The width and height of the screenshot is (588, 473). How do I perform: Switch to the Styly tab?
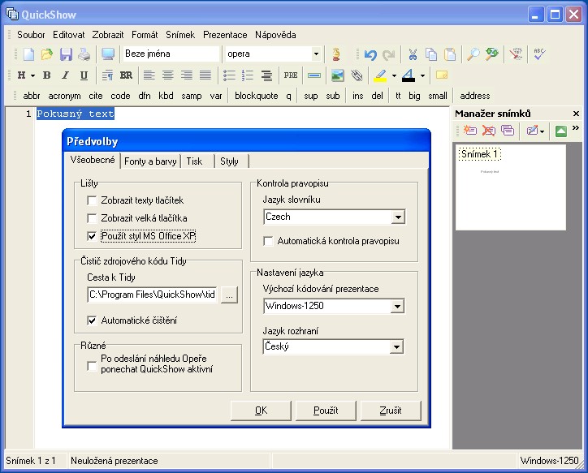pyautogui.click(x=229, y=161)
